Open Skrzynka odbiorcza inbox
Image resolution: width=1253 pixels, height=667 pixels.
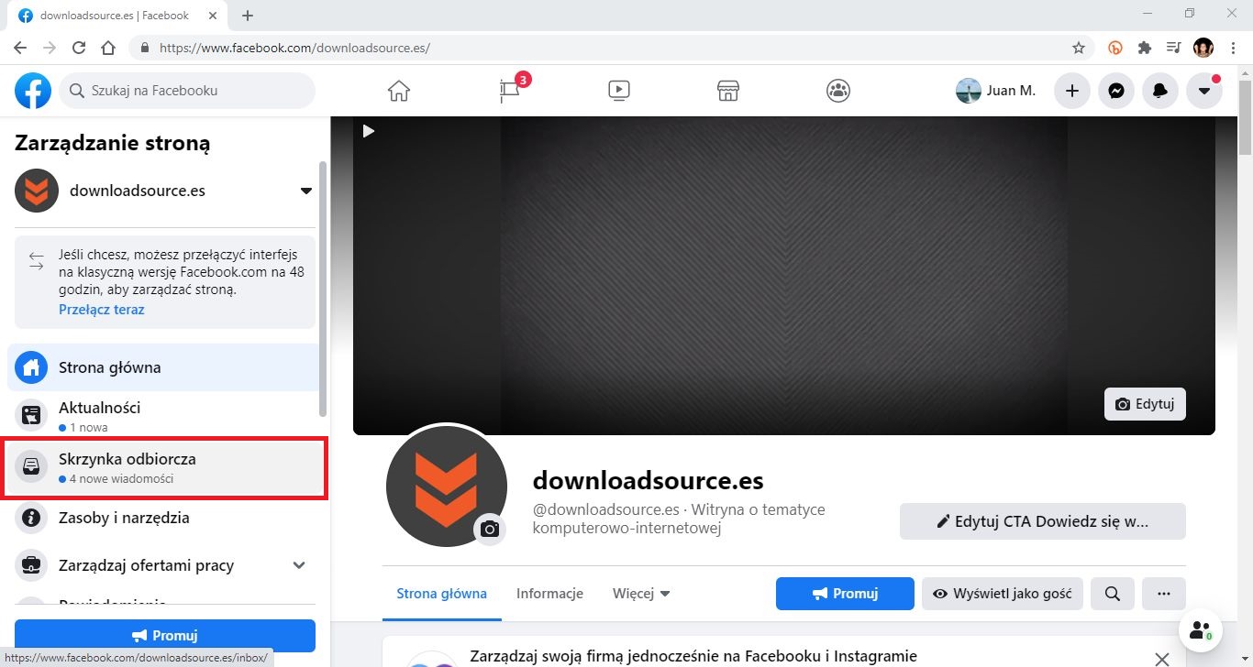pyautogui.click(x=164, y=468)
